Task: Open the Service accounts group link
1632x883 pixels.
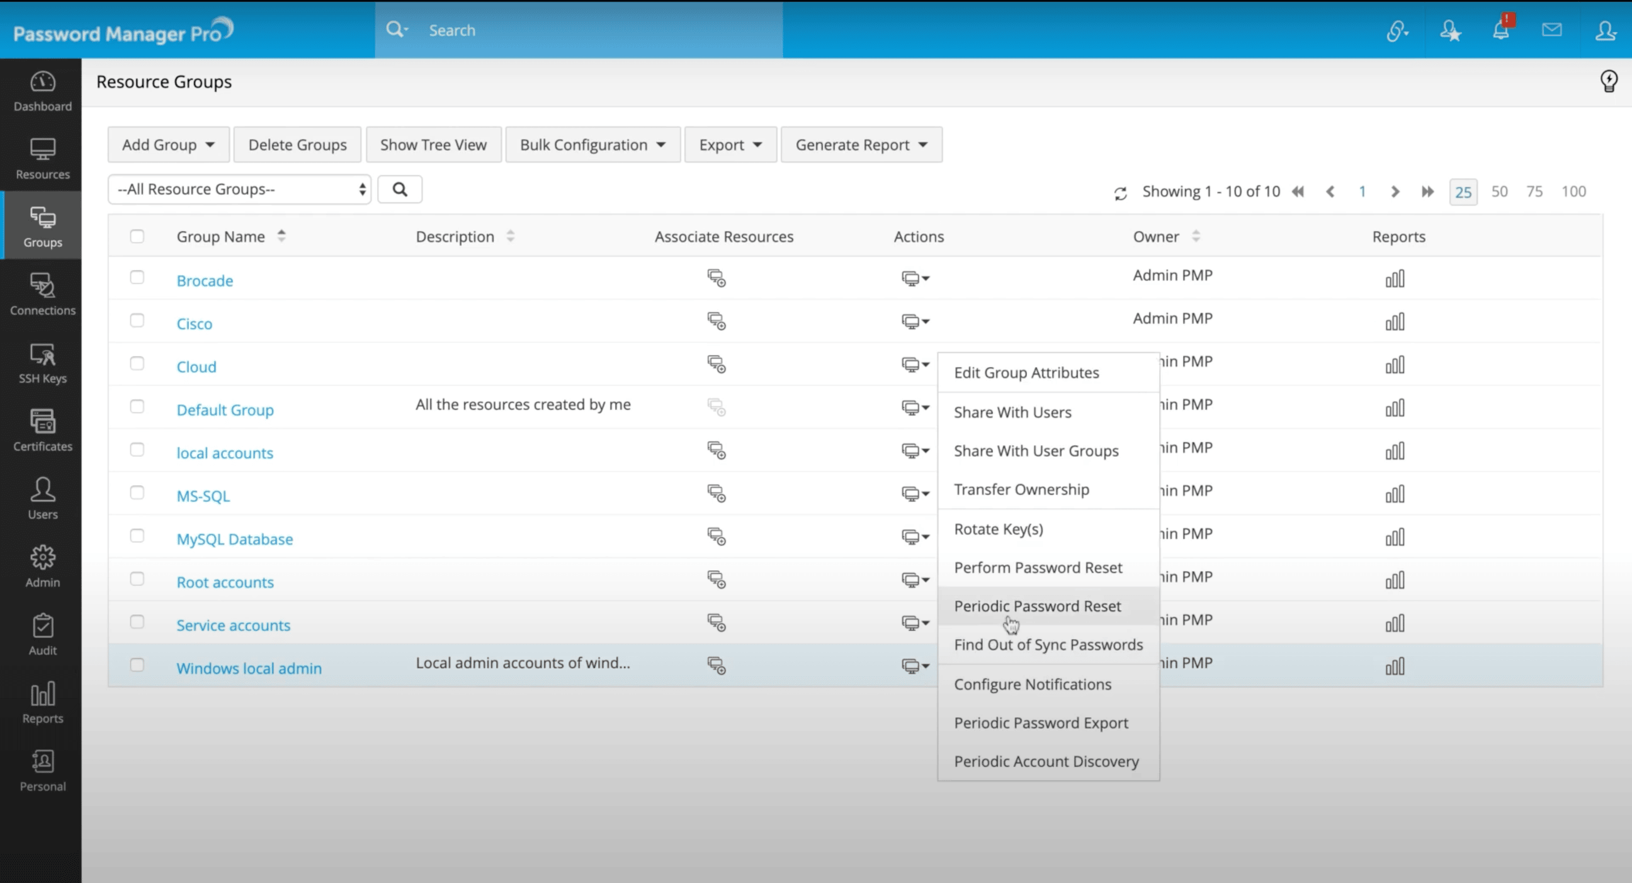Action: pos(233,625)
